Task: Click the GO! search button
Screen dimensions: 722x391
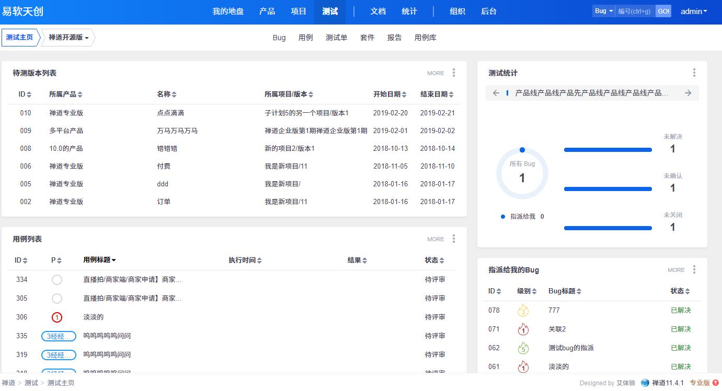Action: click(663, 11)
